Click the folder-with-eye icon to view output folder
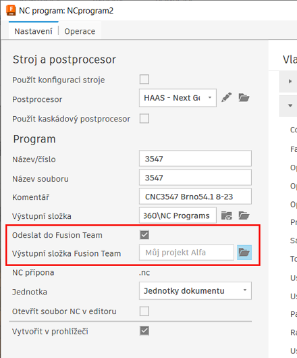 227,215
